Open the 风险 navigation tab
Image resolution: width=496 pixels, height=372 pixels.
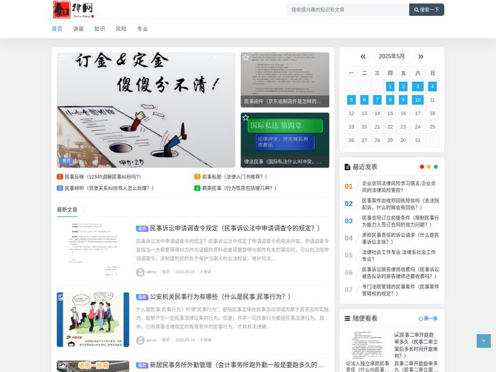pyautogui.click(x=121, y=29)
